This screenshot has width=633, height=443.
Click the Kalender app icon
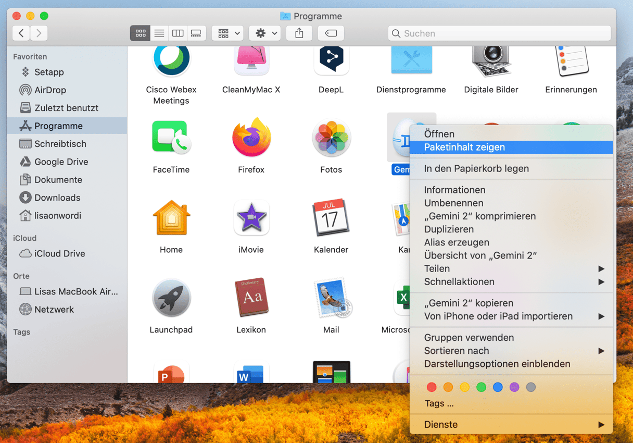[x=331, y=217]
